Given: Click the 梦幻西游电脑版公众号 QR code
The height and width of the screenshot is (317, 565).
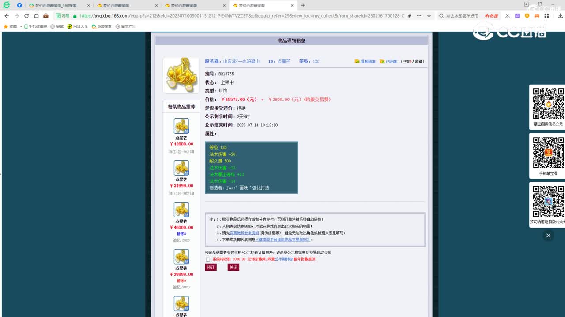Looking at the screenshot, I should pos(548,202).
